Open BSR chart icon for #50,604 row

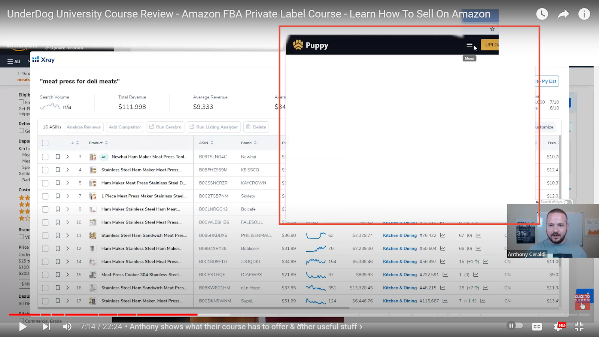point(443,249)
